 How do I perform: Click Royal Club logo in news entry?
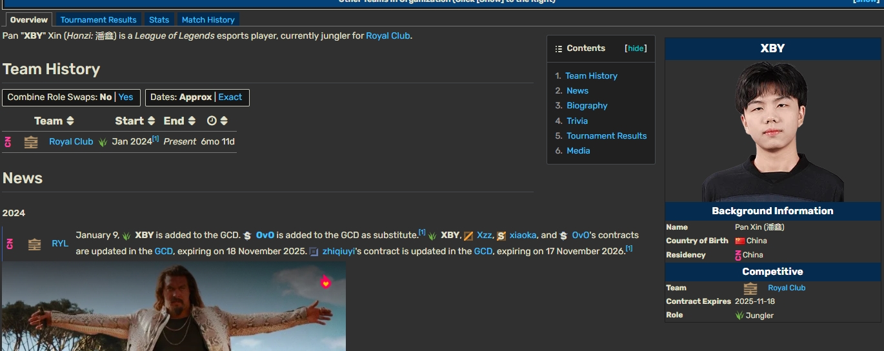tap(35, 244)
